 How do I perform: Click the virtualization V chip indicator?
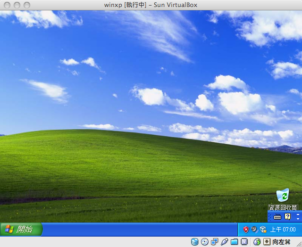point(244,242)
